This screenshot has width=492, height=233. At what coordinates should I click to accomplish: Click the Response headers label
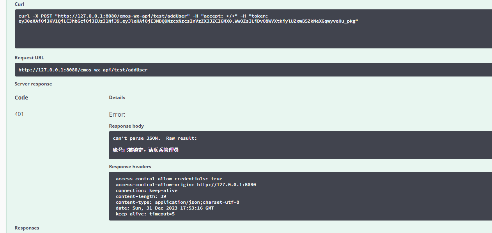pos(130,167)
